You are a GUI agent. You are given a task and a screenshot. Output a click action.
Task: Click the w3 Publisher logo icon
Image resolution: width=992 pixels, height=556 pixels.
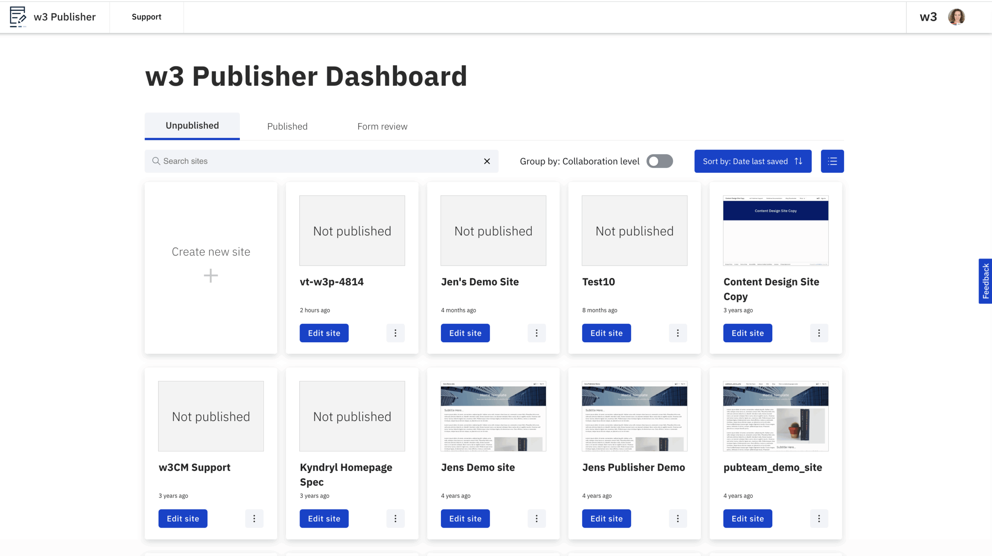click(18, 17)
